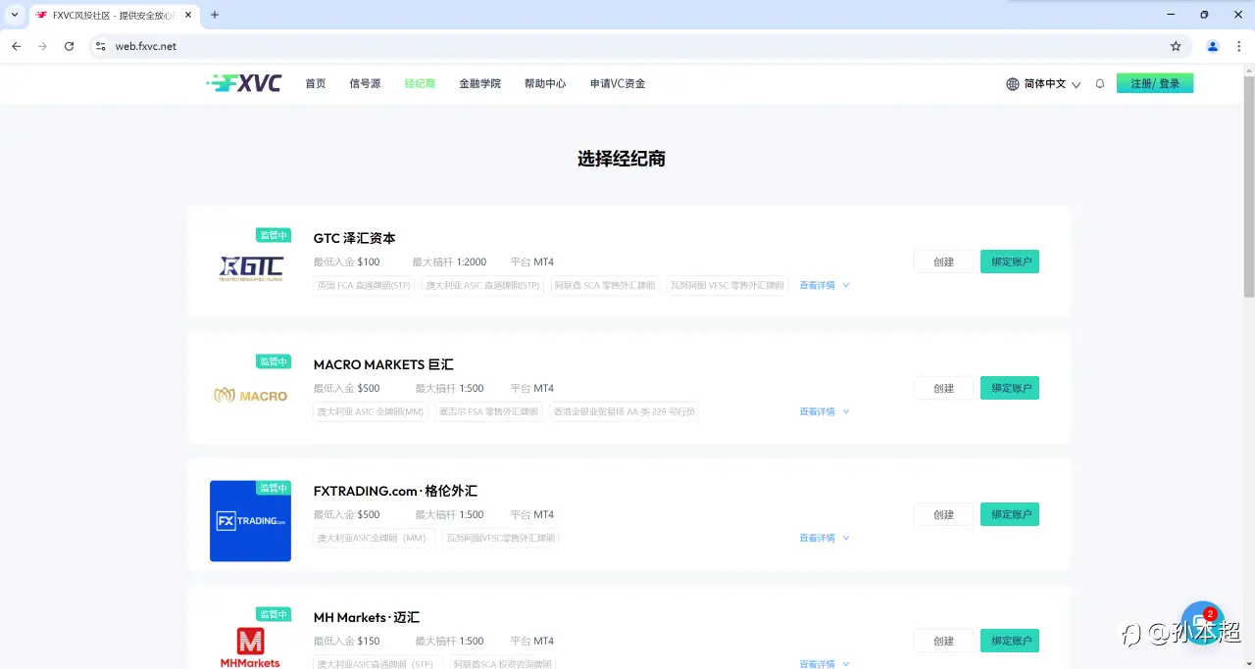1255x669 pixels.
Task: Open 帮助中心 nav item
Action: [x=545, y=84]
